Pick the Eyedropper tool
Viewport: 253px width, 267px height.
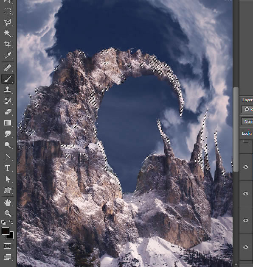tap(8, 56)
